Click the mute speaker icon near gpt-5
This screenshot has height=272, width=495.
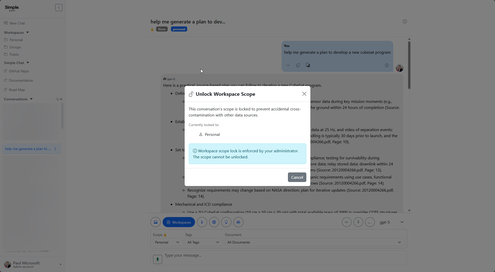(346, 222)
